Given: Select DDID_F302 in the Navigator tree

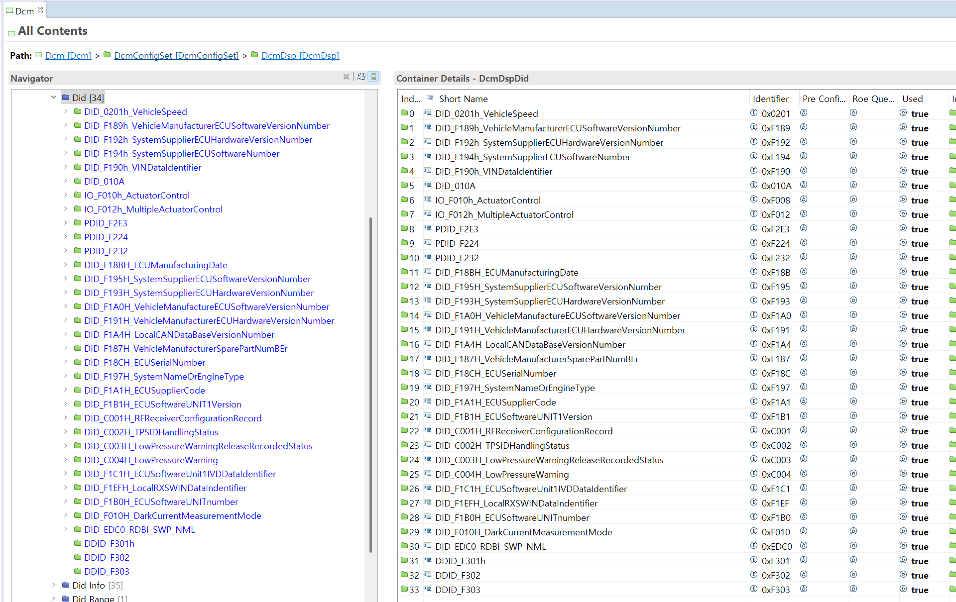Looking at the screenshot, I should (107, 557).
